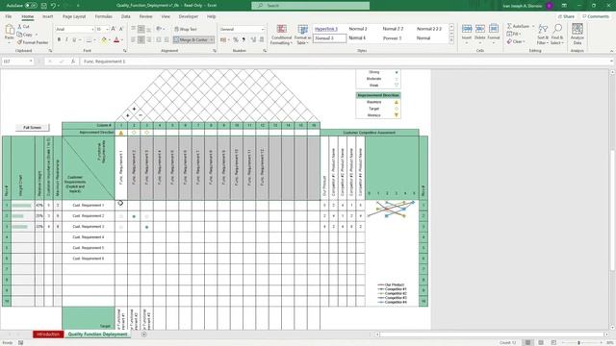
Task: Open the Clear eraser dropdown
Action: coord(516,41)
